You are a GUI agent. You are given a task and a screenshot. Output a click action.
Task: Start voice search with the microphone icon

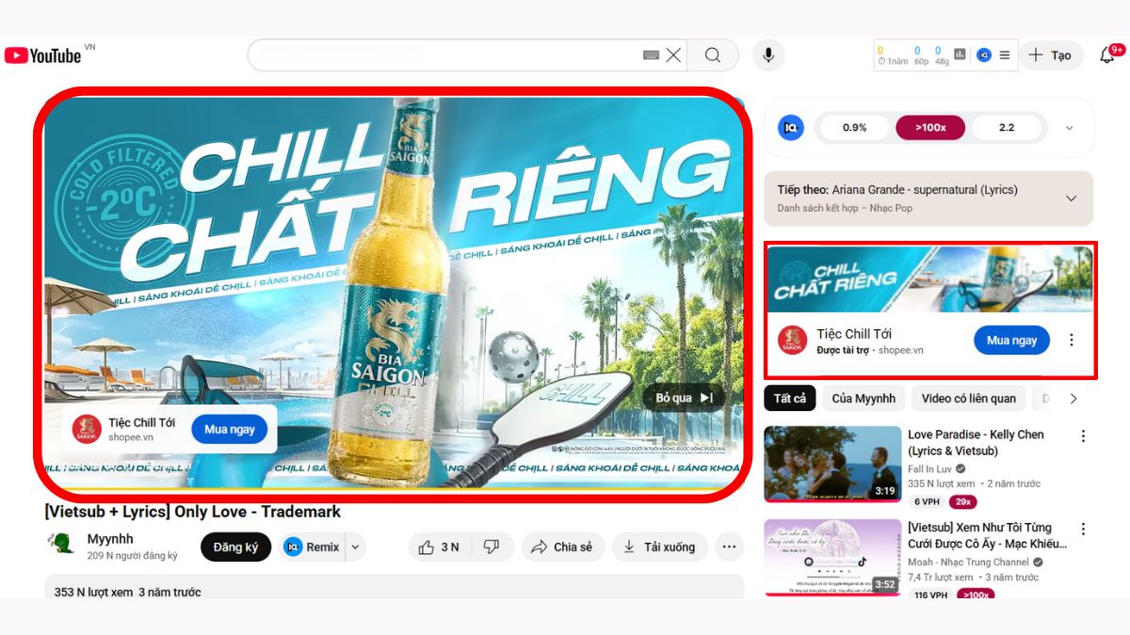click(x=768, y=56)
